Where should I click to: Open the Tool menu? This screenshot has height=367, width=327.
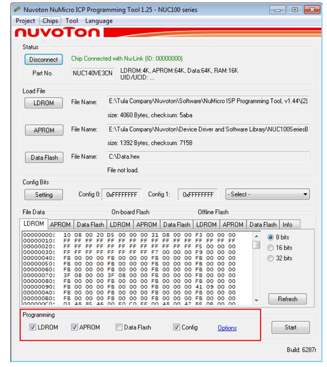pyautogui.click(x=72, y=21)
